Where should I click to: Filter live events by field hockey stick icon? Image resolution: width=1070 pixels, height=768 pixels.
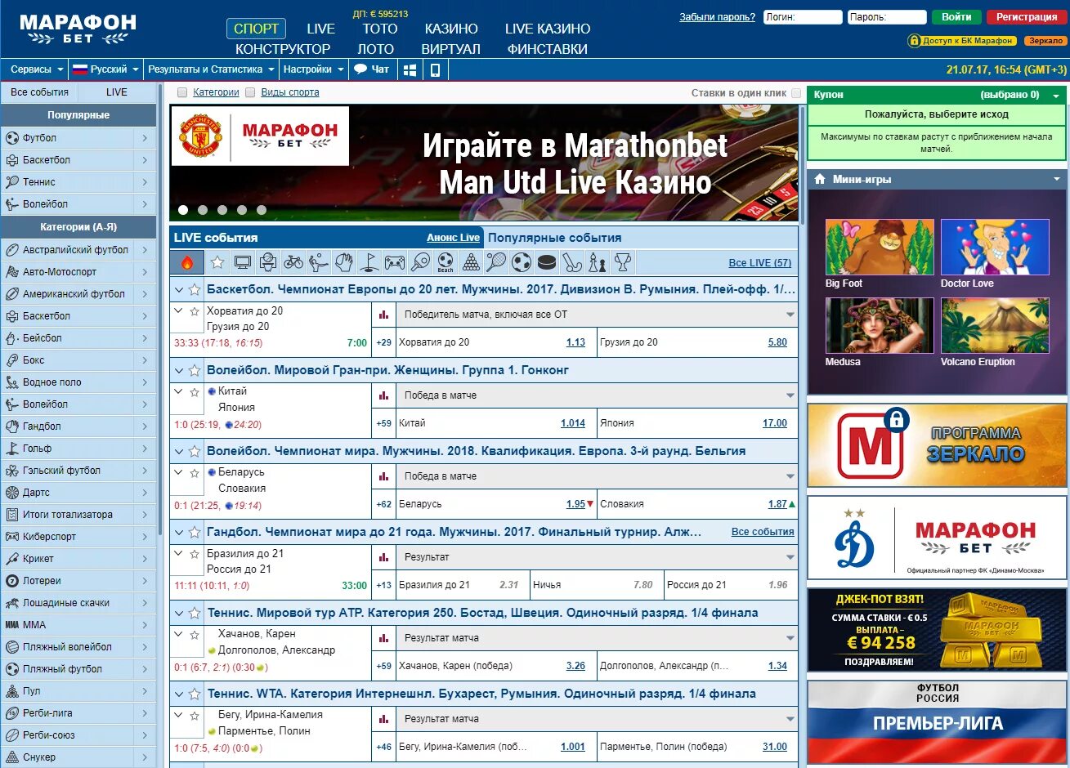pos(572,262)
